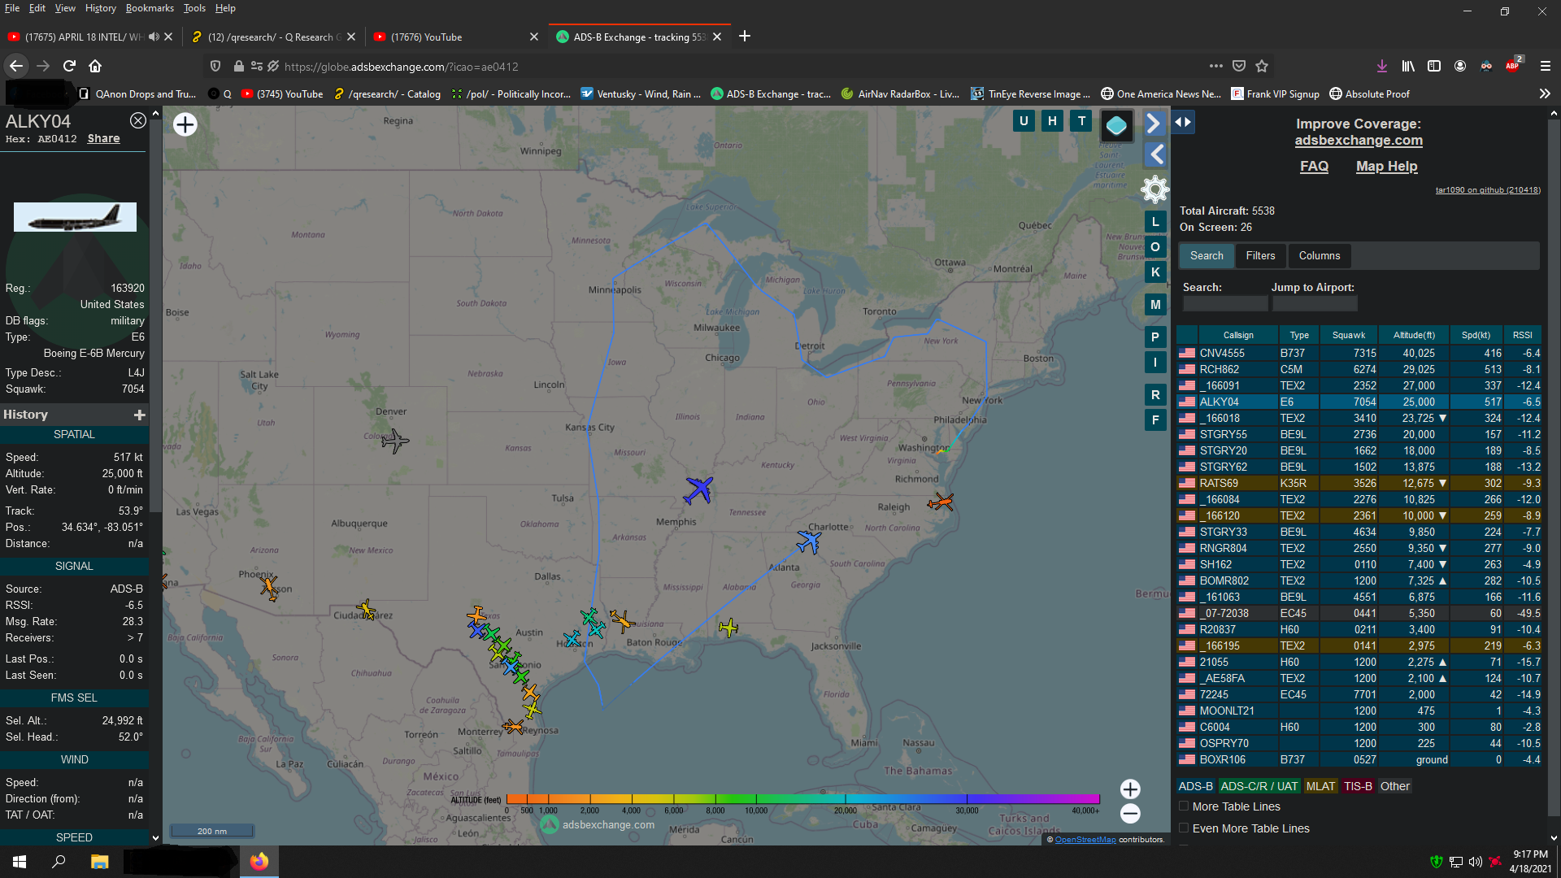The width and height of the screenshot is (1561, 878).
Task: Open map settings gear icon
Action: point(1154,189)
